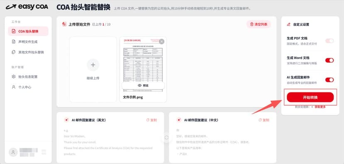Click the AI sparkle icon of 中文 panel
The image size is (344, 164).
coord(179,120)
